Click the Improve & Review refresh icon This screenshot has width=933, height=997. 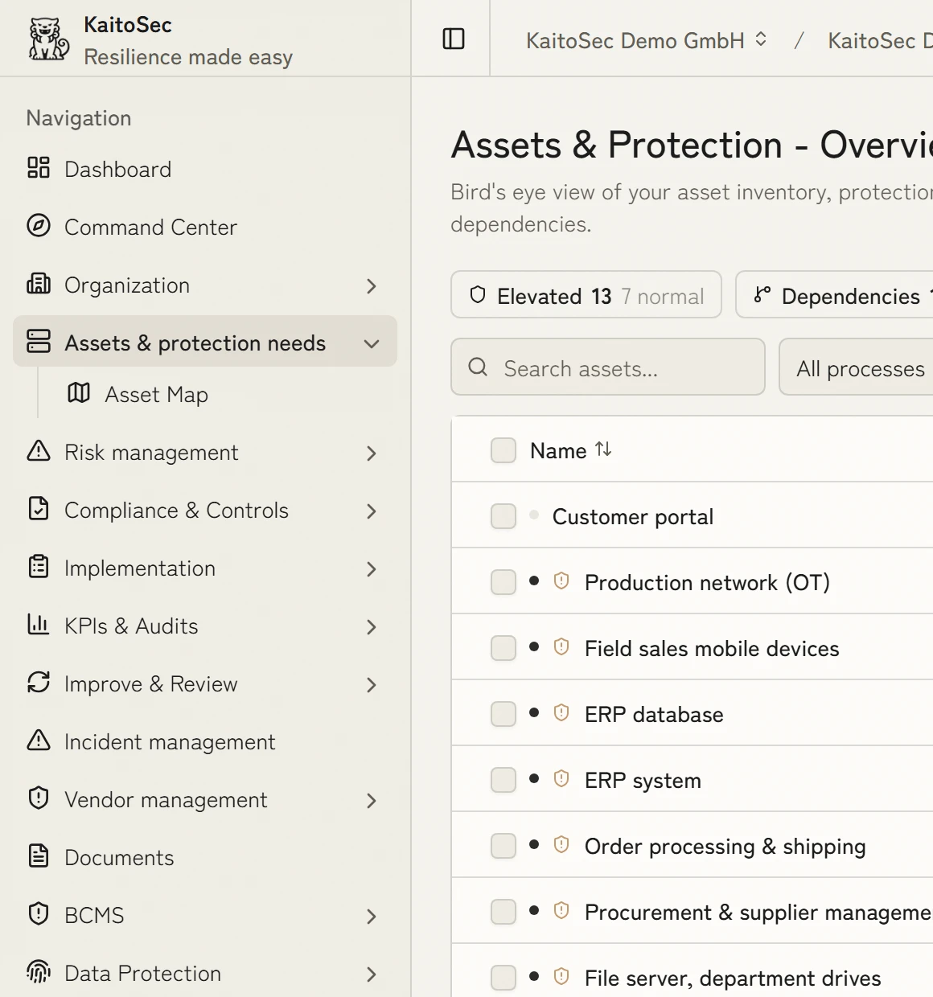tap(39, 683)
